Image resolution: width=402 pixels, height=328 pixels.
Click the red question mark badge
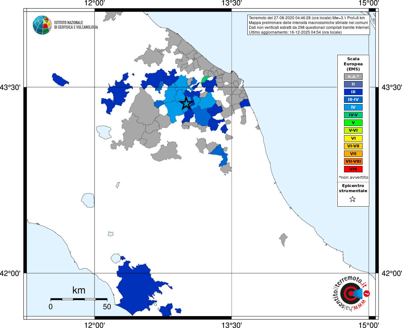tap(367, 293)
